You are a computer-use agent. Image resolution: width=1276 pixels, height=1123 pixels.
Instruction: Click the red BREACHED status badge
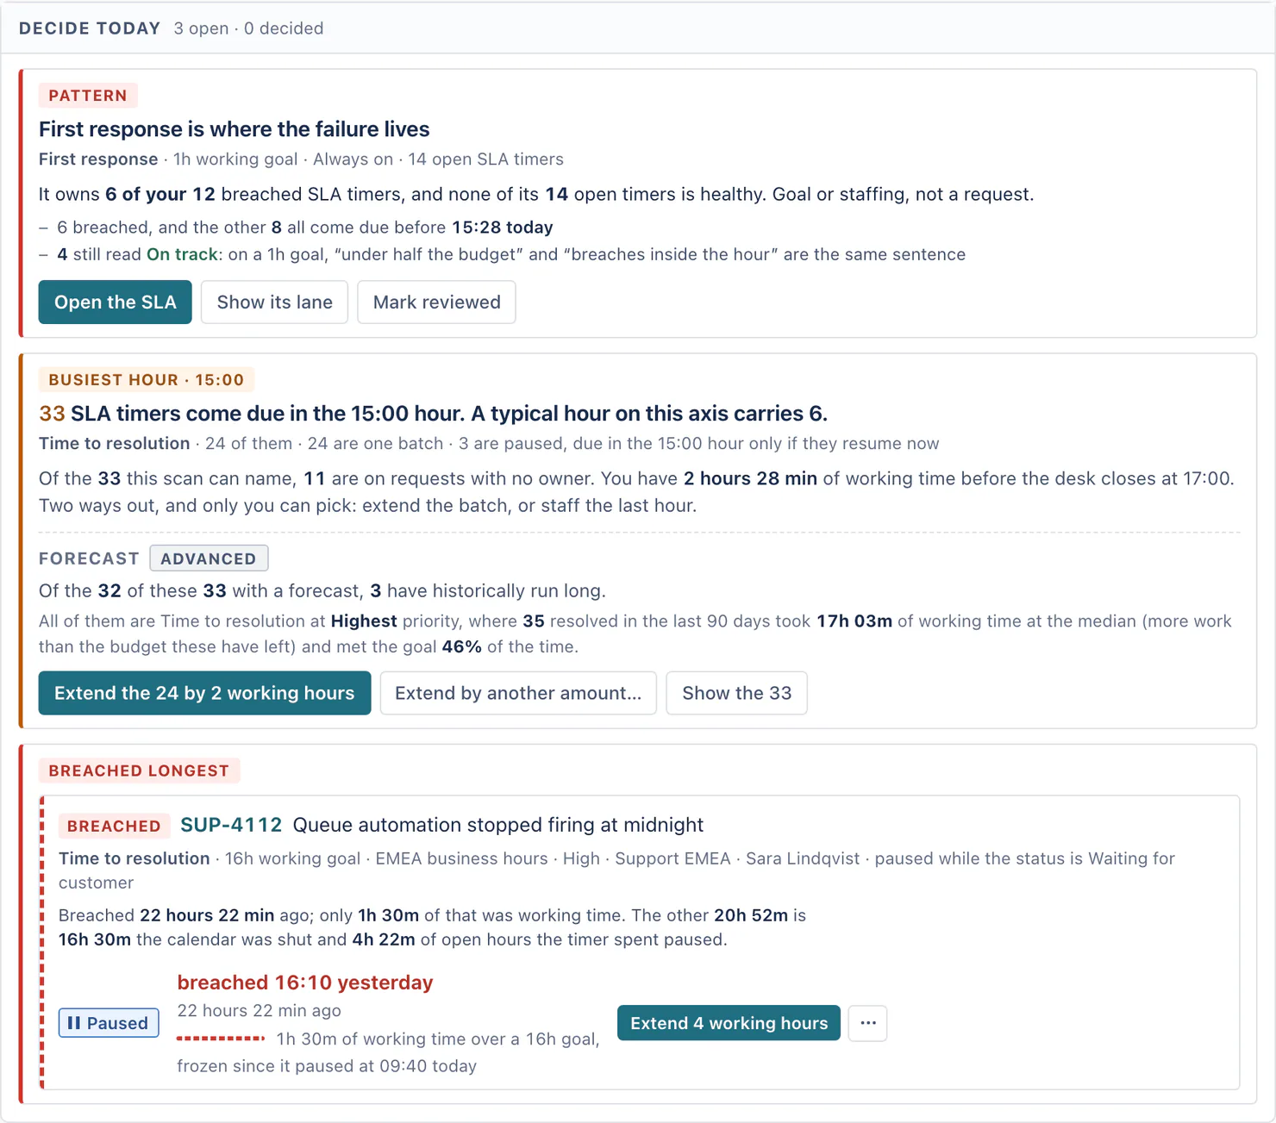pyautogui.click(x=114, y=826)
